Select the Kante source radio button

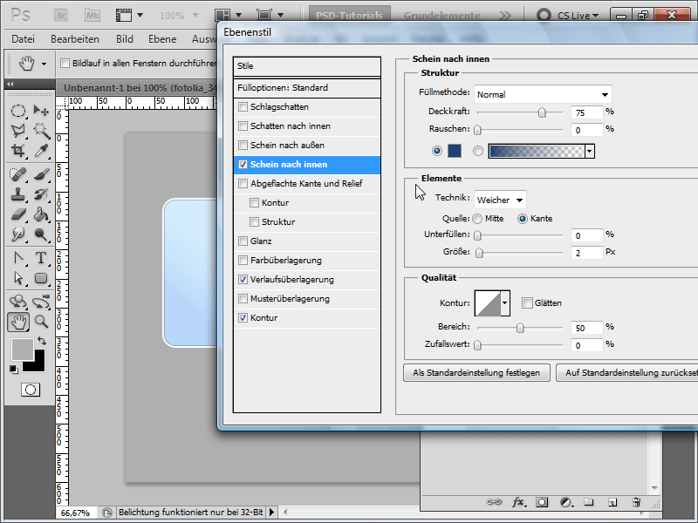pyautogui.click(x=523, y=219)
